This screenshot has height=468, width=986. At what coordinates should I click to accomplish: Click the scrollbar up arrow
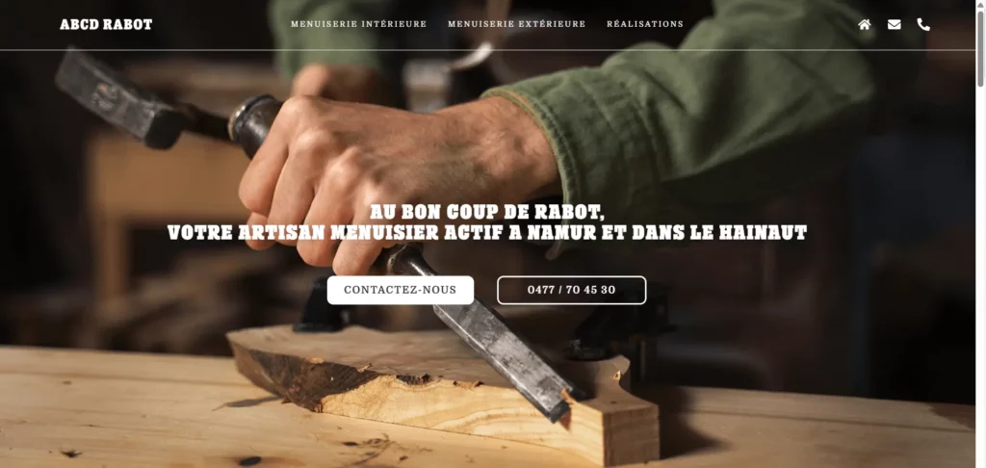(x=980, y=5)
